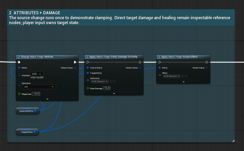Click exec output pin of Apply Mass Forge Instant Effect
Image resolution: width=244 pixels, height=151 pixels.
207,62
